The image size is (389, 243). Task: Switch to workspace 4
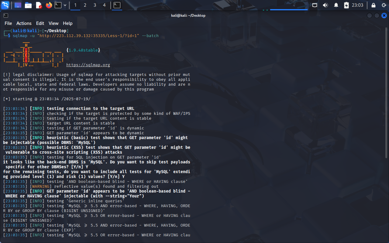pos(105,5)
